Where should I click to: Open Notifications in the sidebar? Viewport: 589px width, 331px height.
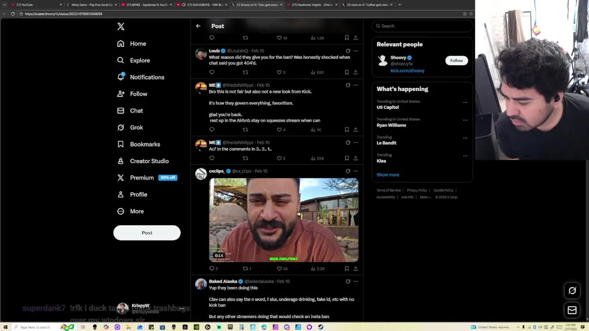pyautogui.click(x=141, y=77)
